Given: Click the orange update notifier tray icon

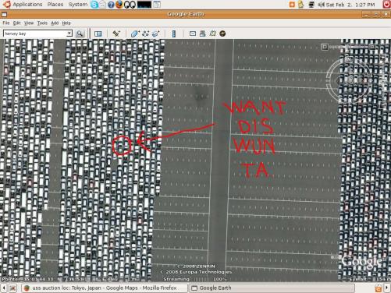Looking at the screenshot, I should click(x=292, y=5).
